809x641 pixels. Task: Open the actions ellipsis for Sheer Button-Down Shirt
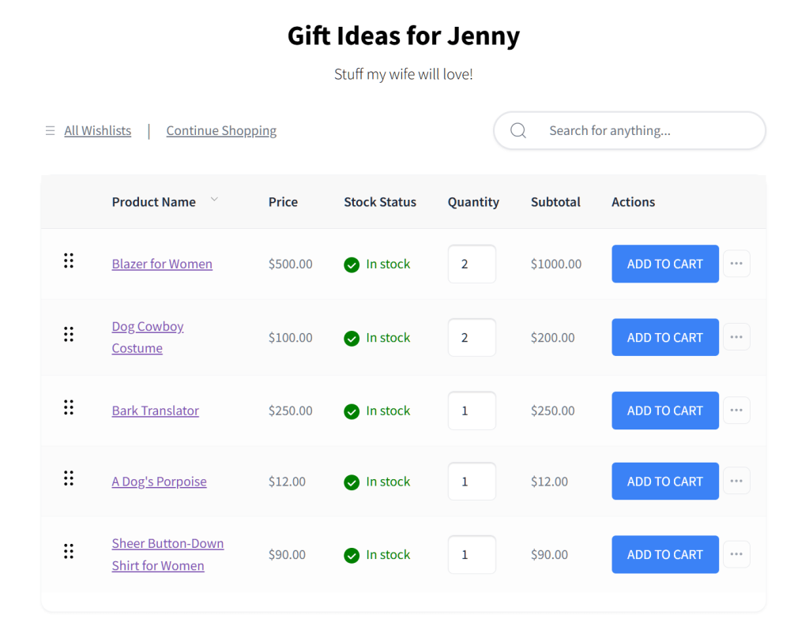pyautogui.click(x=736, y=554)
